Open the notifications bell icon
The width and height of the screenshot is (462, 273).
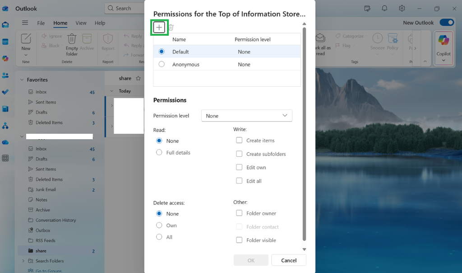pos(384,8)
